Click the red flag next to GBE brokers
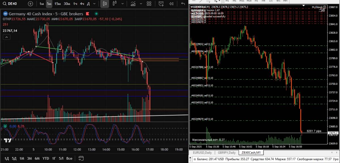 point(88,14)
